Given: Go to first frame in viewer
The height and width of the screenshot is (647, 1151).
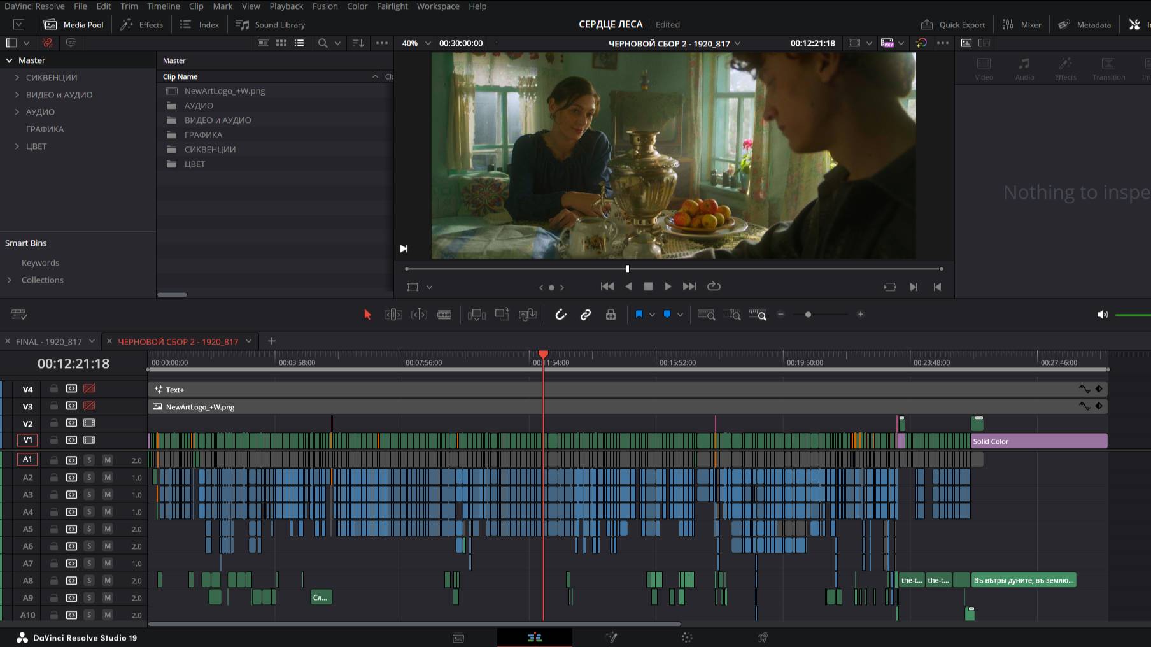Looking at the screenshot, I should tap(607, 287).
